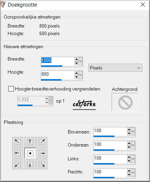Select top-center placement arrow
150x182 pixels.
point(30,142)
